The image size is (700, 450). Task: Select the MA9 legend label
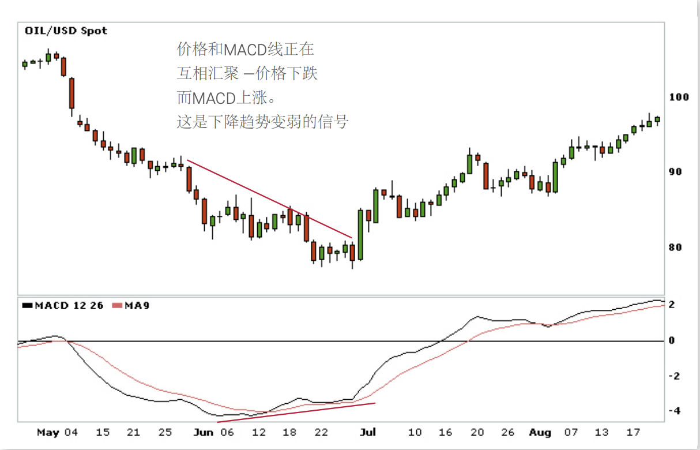pos(138,306)
